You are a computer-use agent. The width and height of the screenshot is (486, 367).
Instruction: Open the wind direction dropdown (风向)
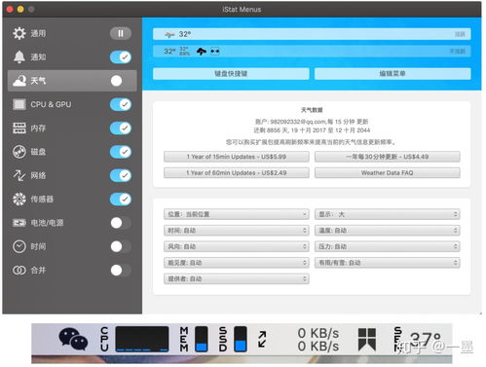[237, 246]
